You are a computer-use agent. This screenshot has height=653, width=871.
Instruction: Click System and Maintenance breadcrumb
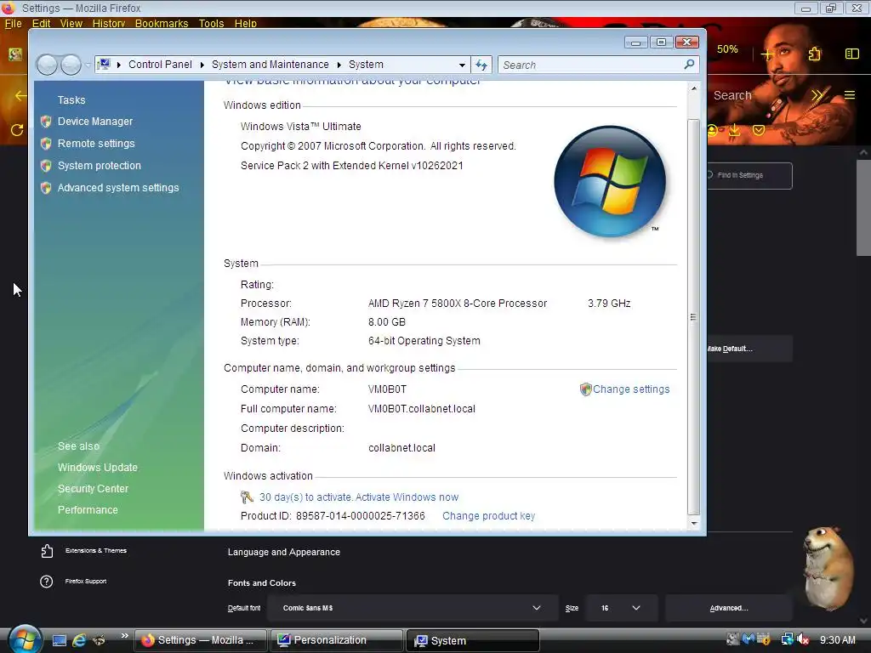(270, 65)
